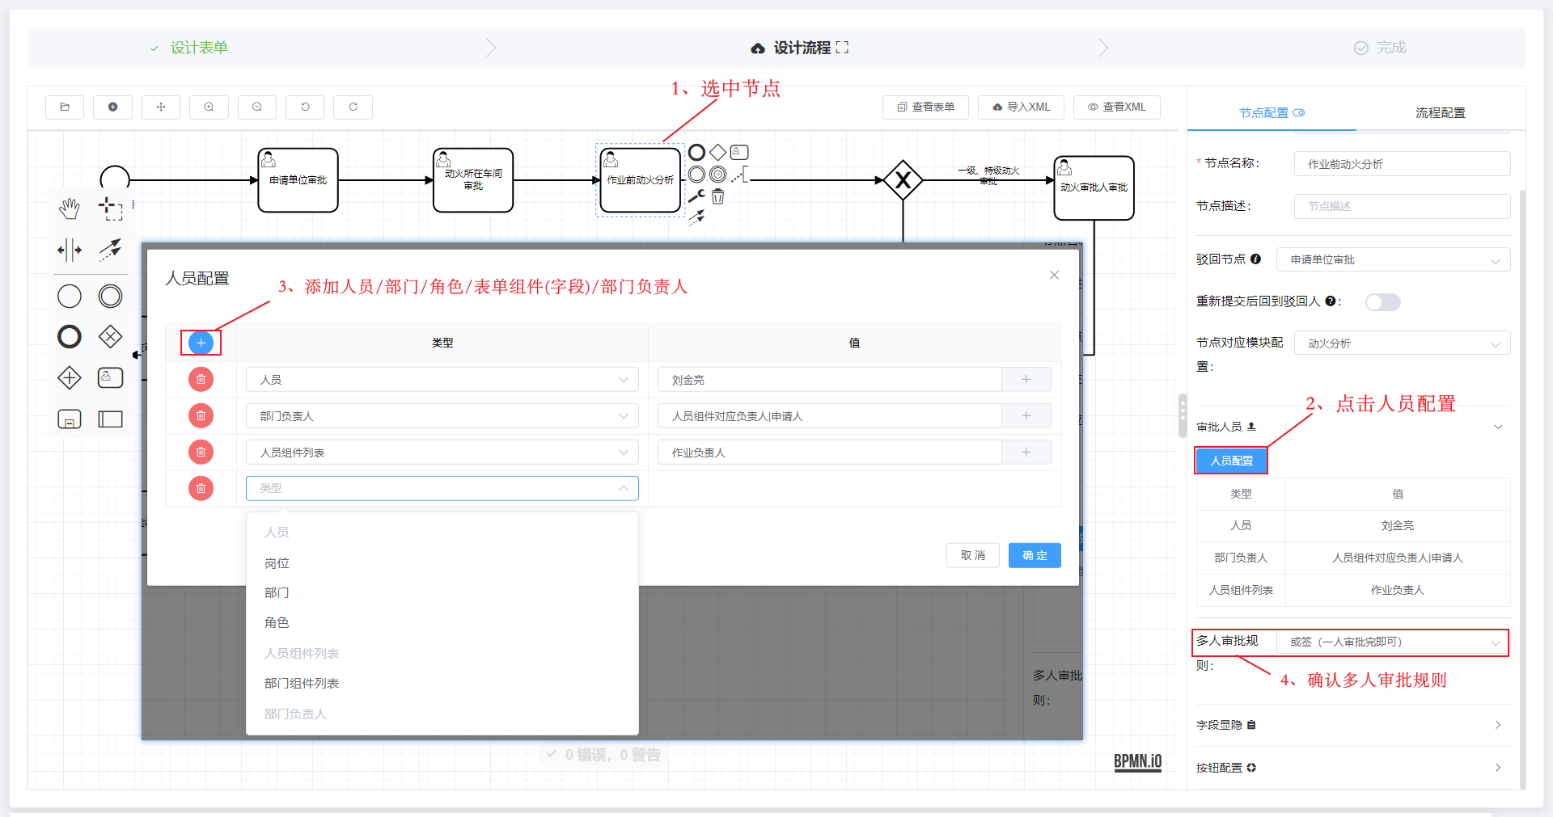
Task: Open the 部门负责人 type dropdown
Action: (442, 416)
